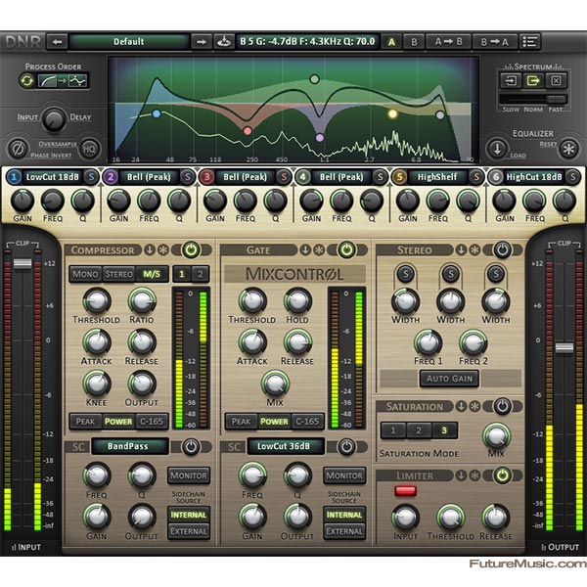Viewport: 587px width, 587px height.
Task: Toggle EQ band 6 number button
Action: 496,177
